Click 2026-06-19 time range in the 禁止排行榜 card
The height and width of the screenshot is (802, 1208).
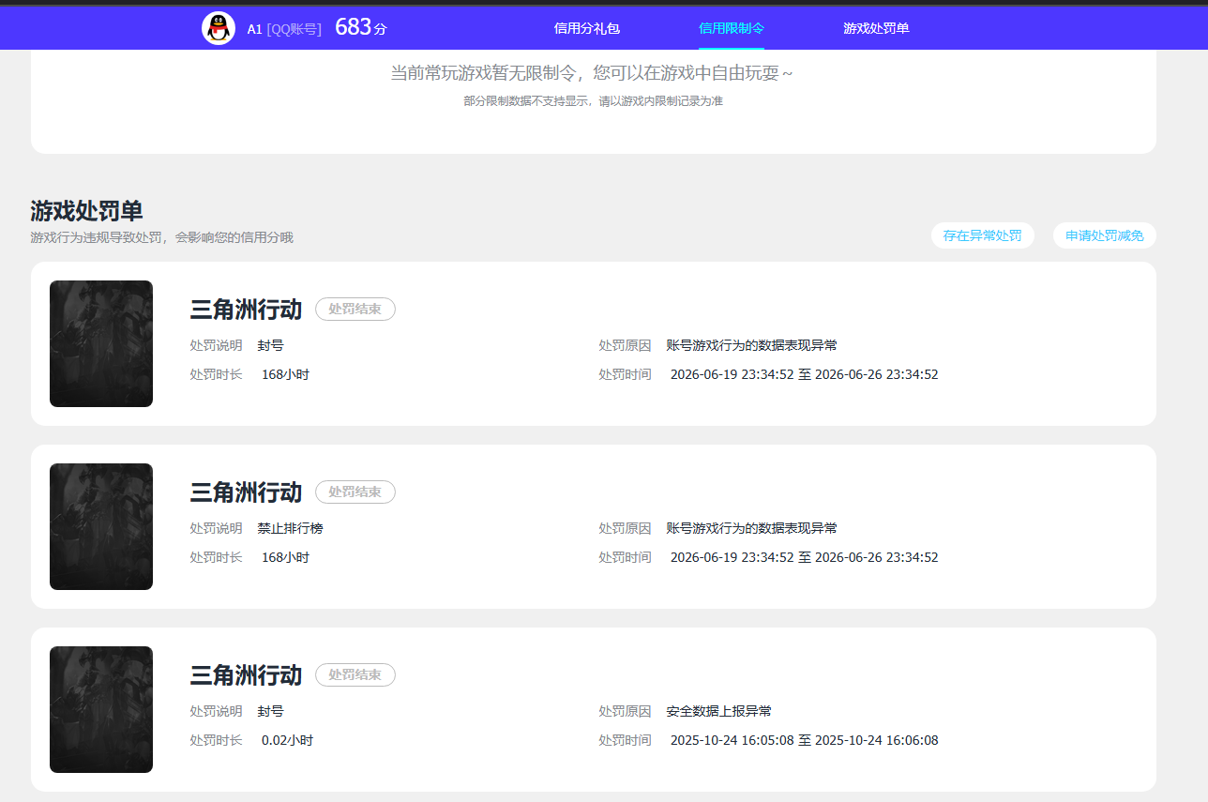click(805, 558)
